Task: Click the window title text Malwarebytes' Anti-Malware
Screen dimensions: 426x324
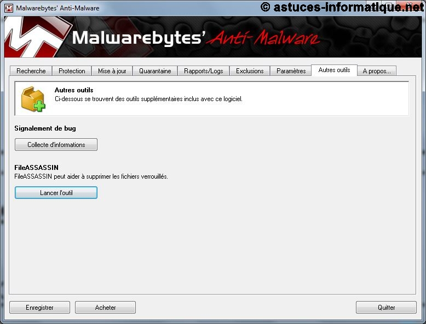Action: 57,8
